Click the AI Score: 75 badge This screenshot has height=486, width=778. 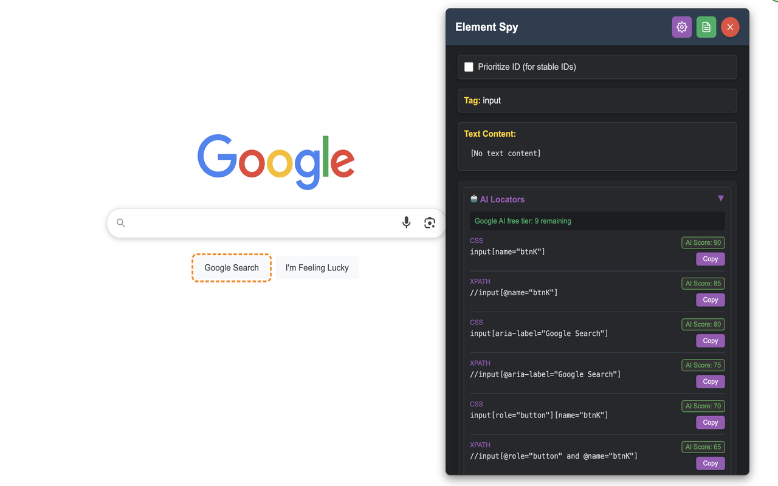(703, 365)
